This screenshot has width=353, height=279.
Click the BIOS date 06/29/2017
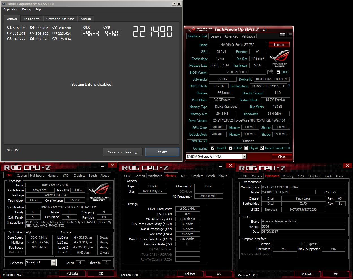[x=303, y=232]
